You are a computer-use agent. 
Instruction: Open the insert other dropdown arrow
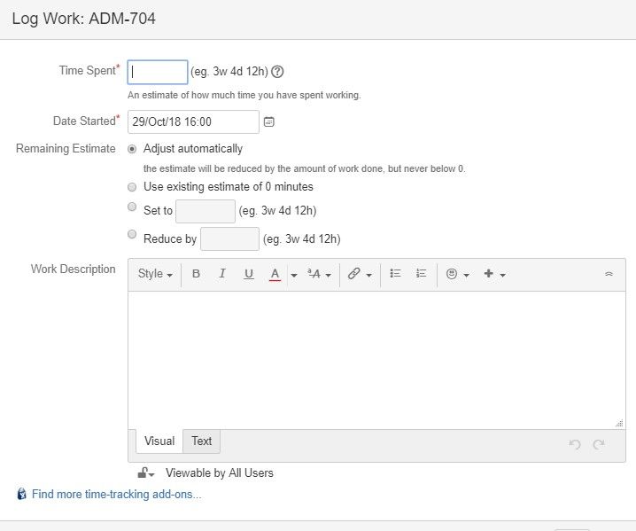pyautogui.click(x=502, y=275)
